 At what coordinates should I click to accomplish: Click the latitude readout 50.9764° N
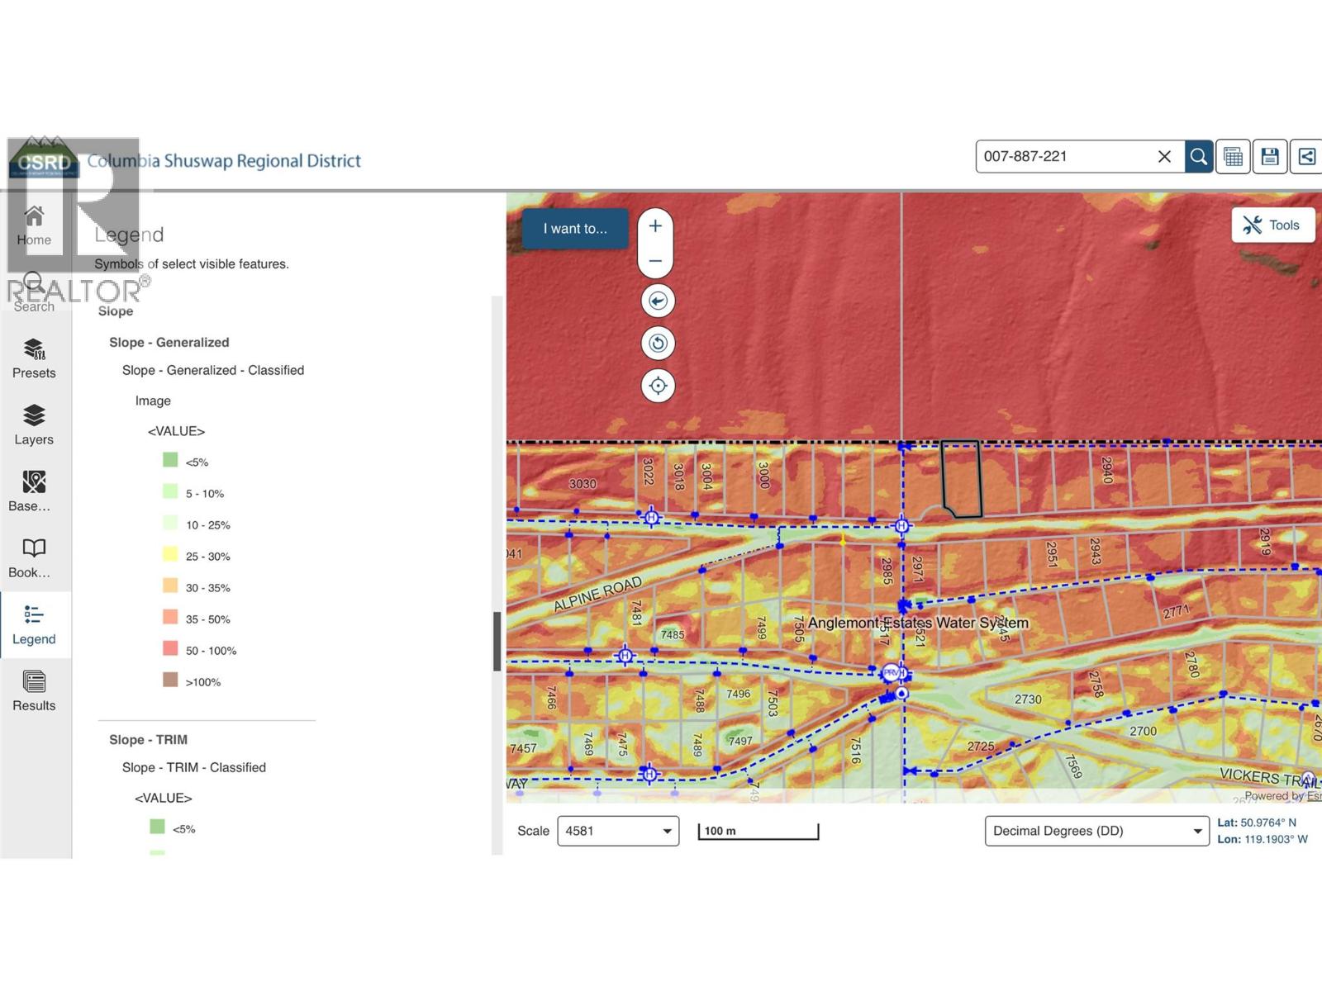[1257, 823]
